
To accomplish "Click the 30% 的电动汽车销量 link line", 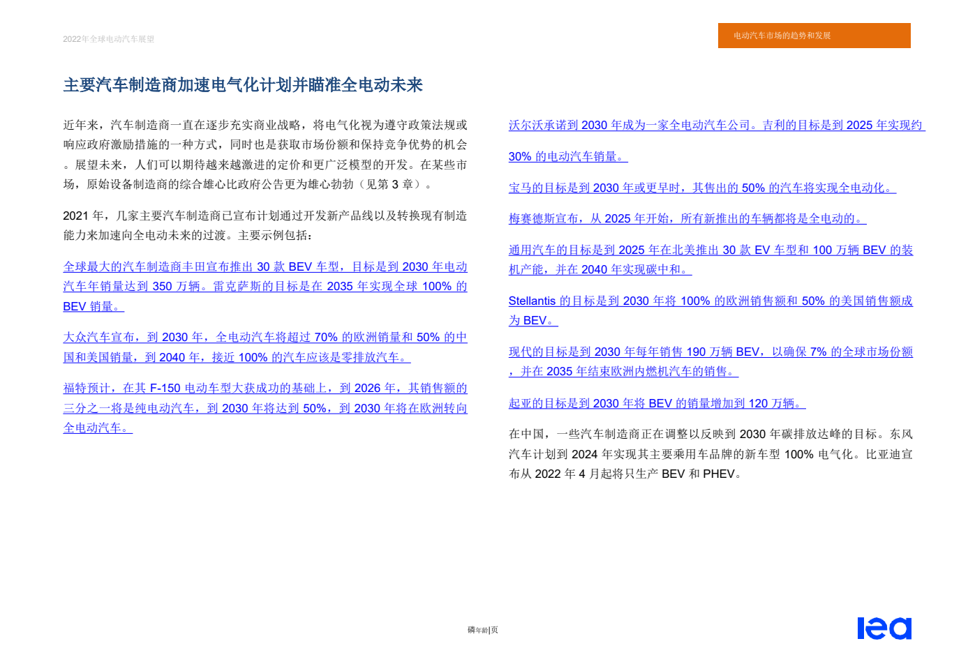I will [x=567, y=157].
